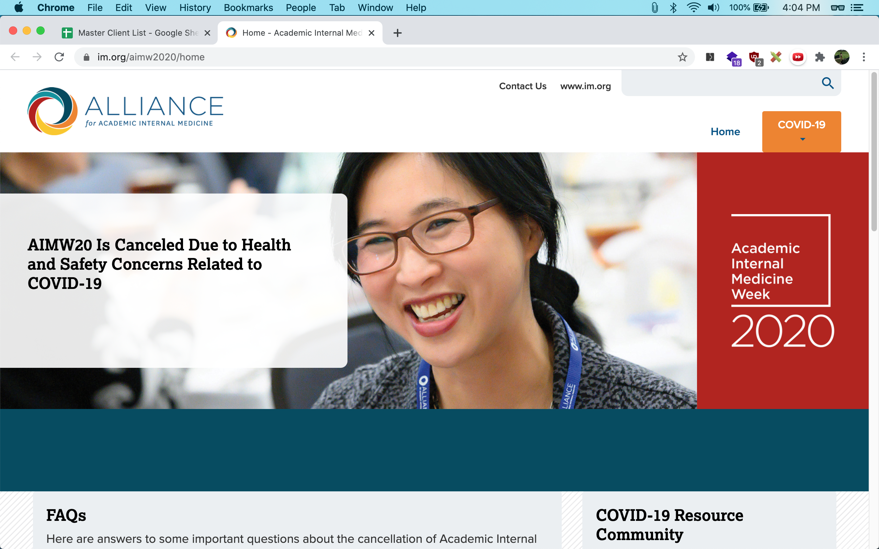Click the red YouTube extension icon

(798, 57)
